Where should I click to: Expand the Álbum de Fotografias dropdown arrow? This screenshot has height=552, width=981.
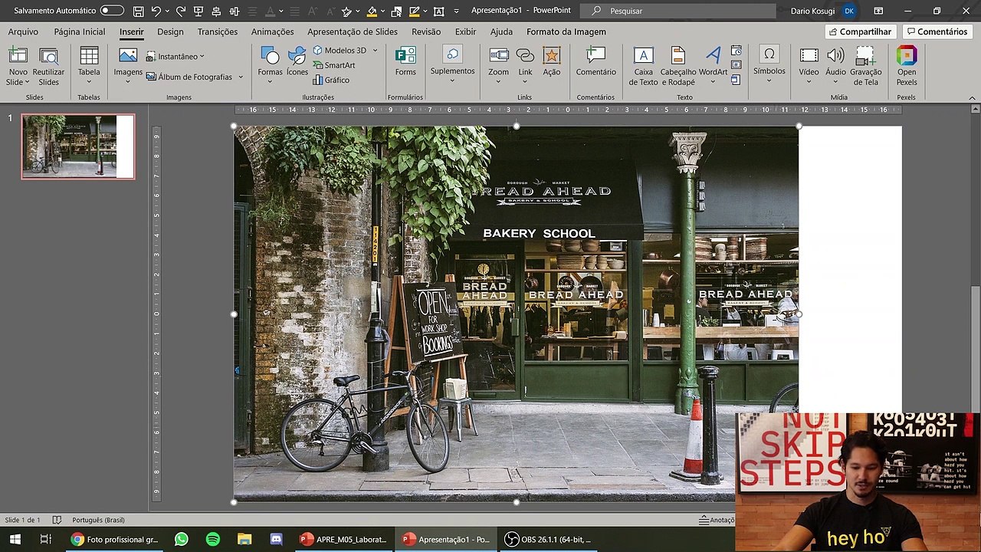[240, 77]
